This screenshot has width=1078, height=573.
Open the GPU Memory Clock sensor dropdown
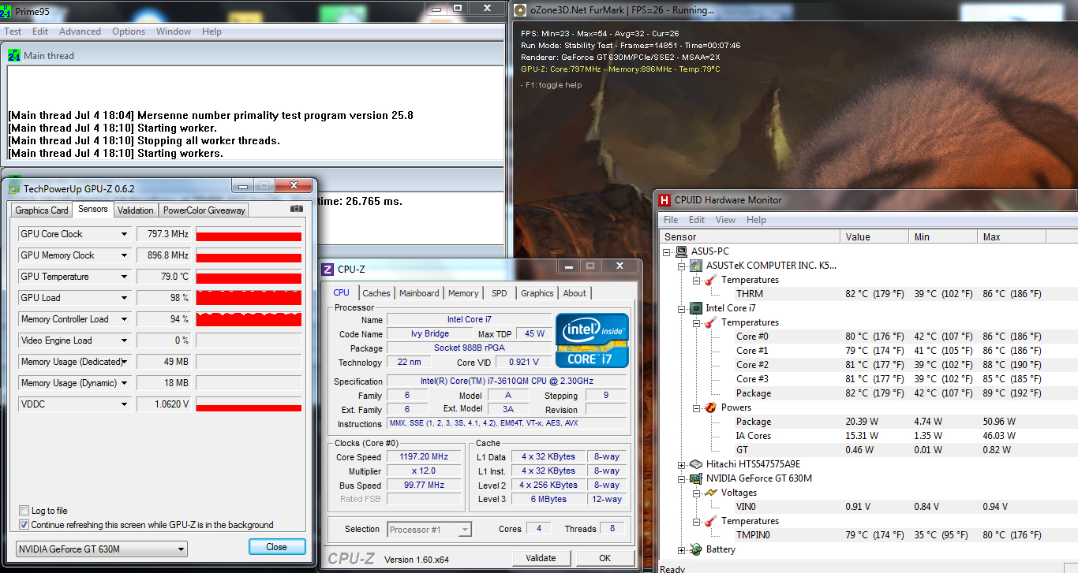(124, 255)
